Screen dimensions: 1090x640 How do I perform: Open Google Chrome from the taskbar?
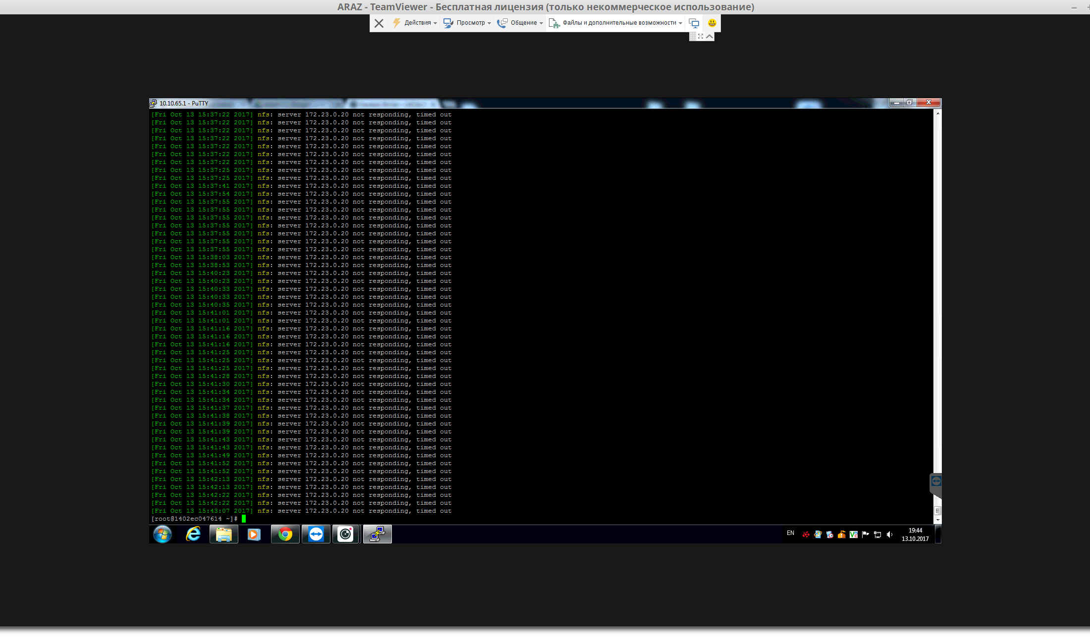pyautogui.click(x=285, y=534)
